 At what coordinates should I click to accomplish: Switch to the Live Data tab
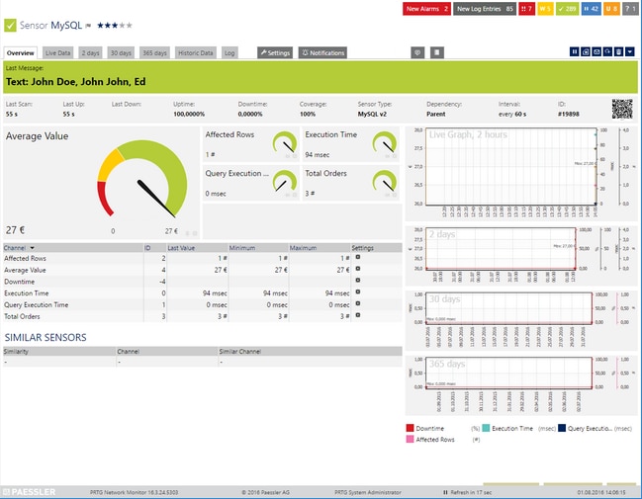point(57,52)
